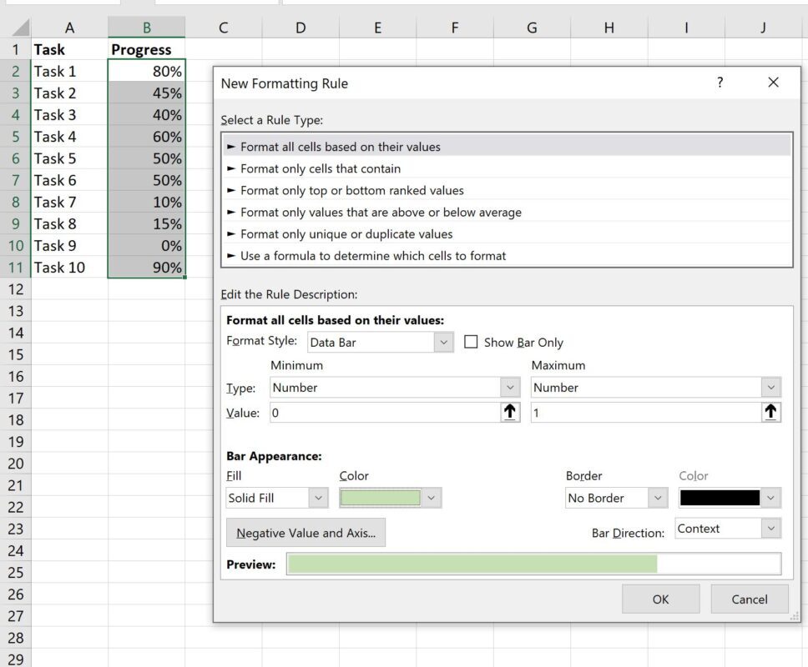Click the column A header
This screenshot has width=808, height=667.
coord(70,28)
